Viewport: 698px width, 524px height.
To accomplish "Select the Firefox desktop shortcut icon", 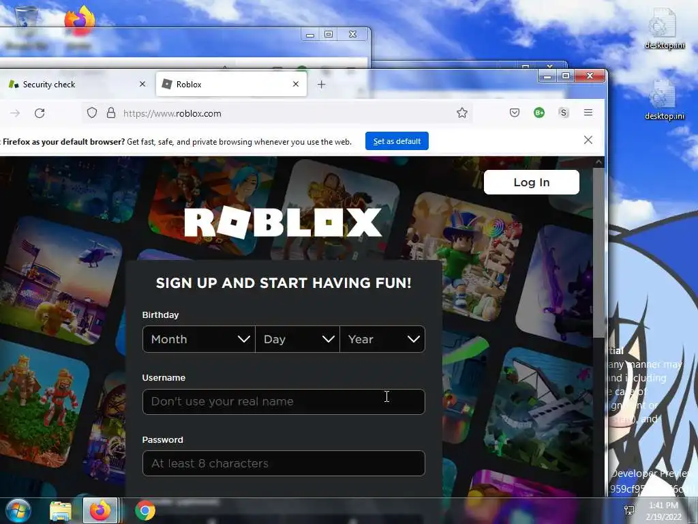I will tap(79, 21).
